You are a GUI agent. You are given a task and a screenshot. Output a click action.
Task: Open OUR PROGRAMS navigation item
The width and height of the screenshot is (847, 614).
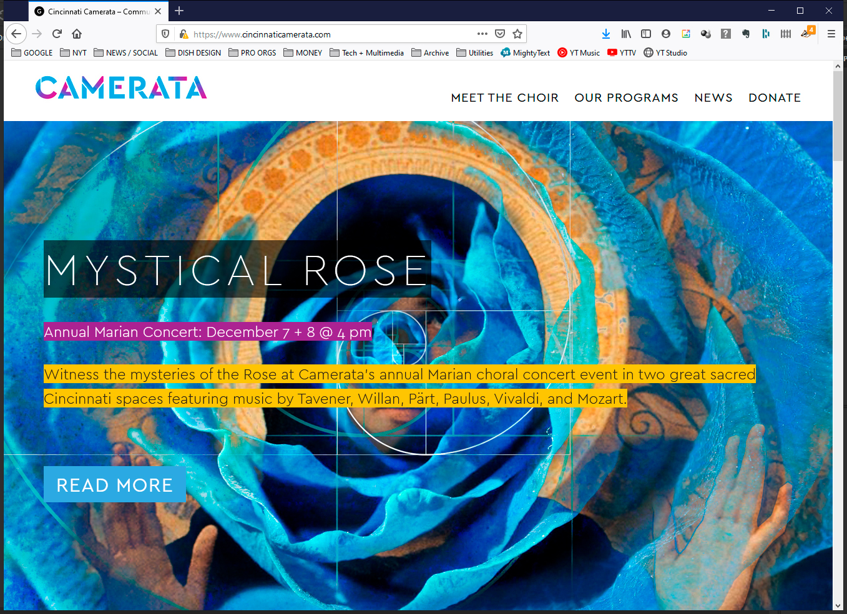point(626,98)
